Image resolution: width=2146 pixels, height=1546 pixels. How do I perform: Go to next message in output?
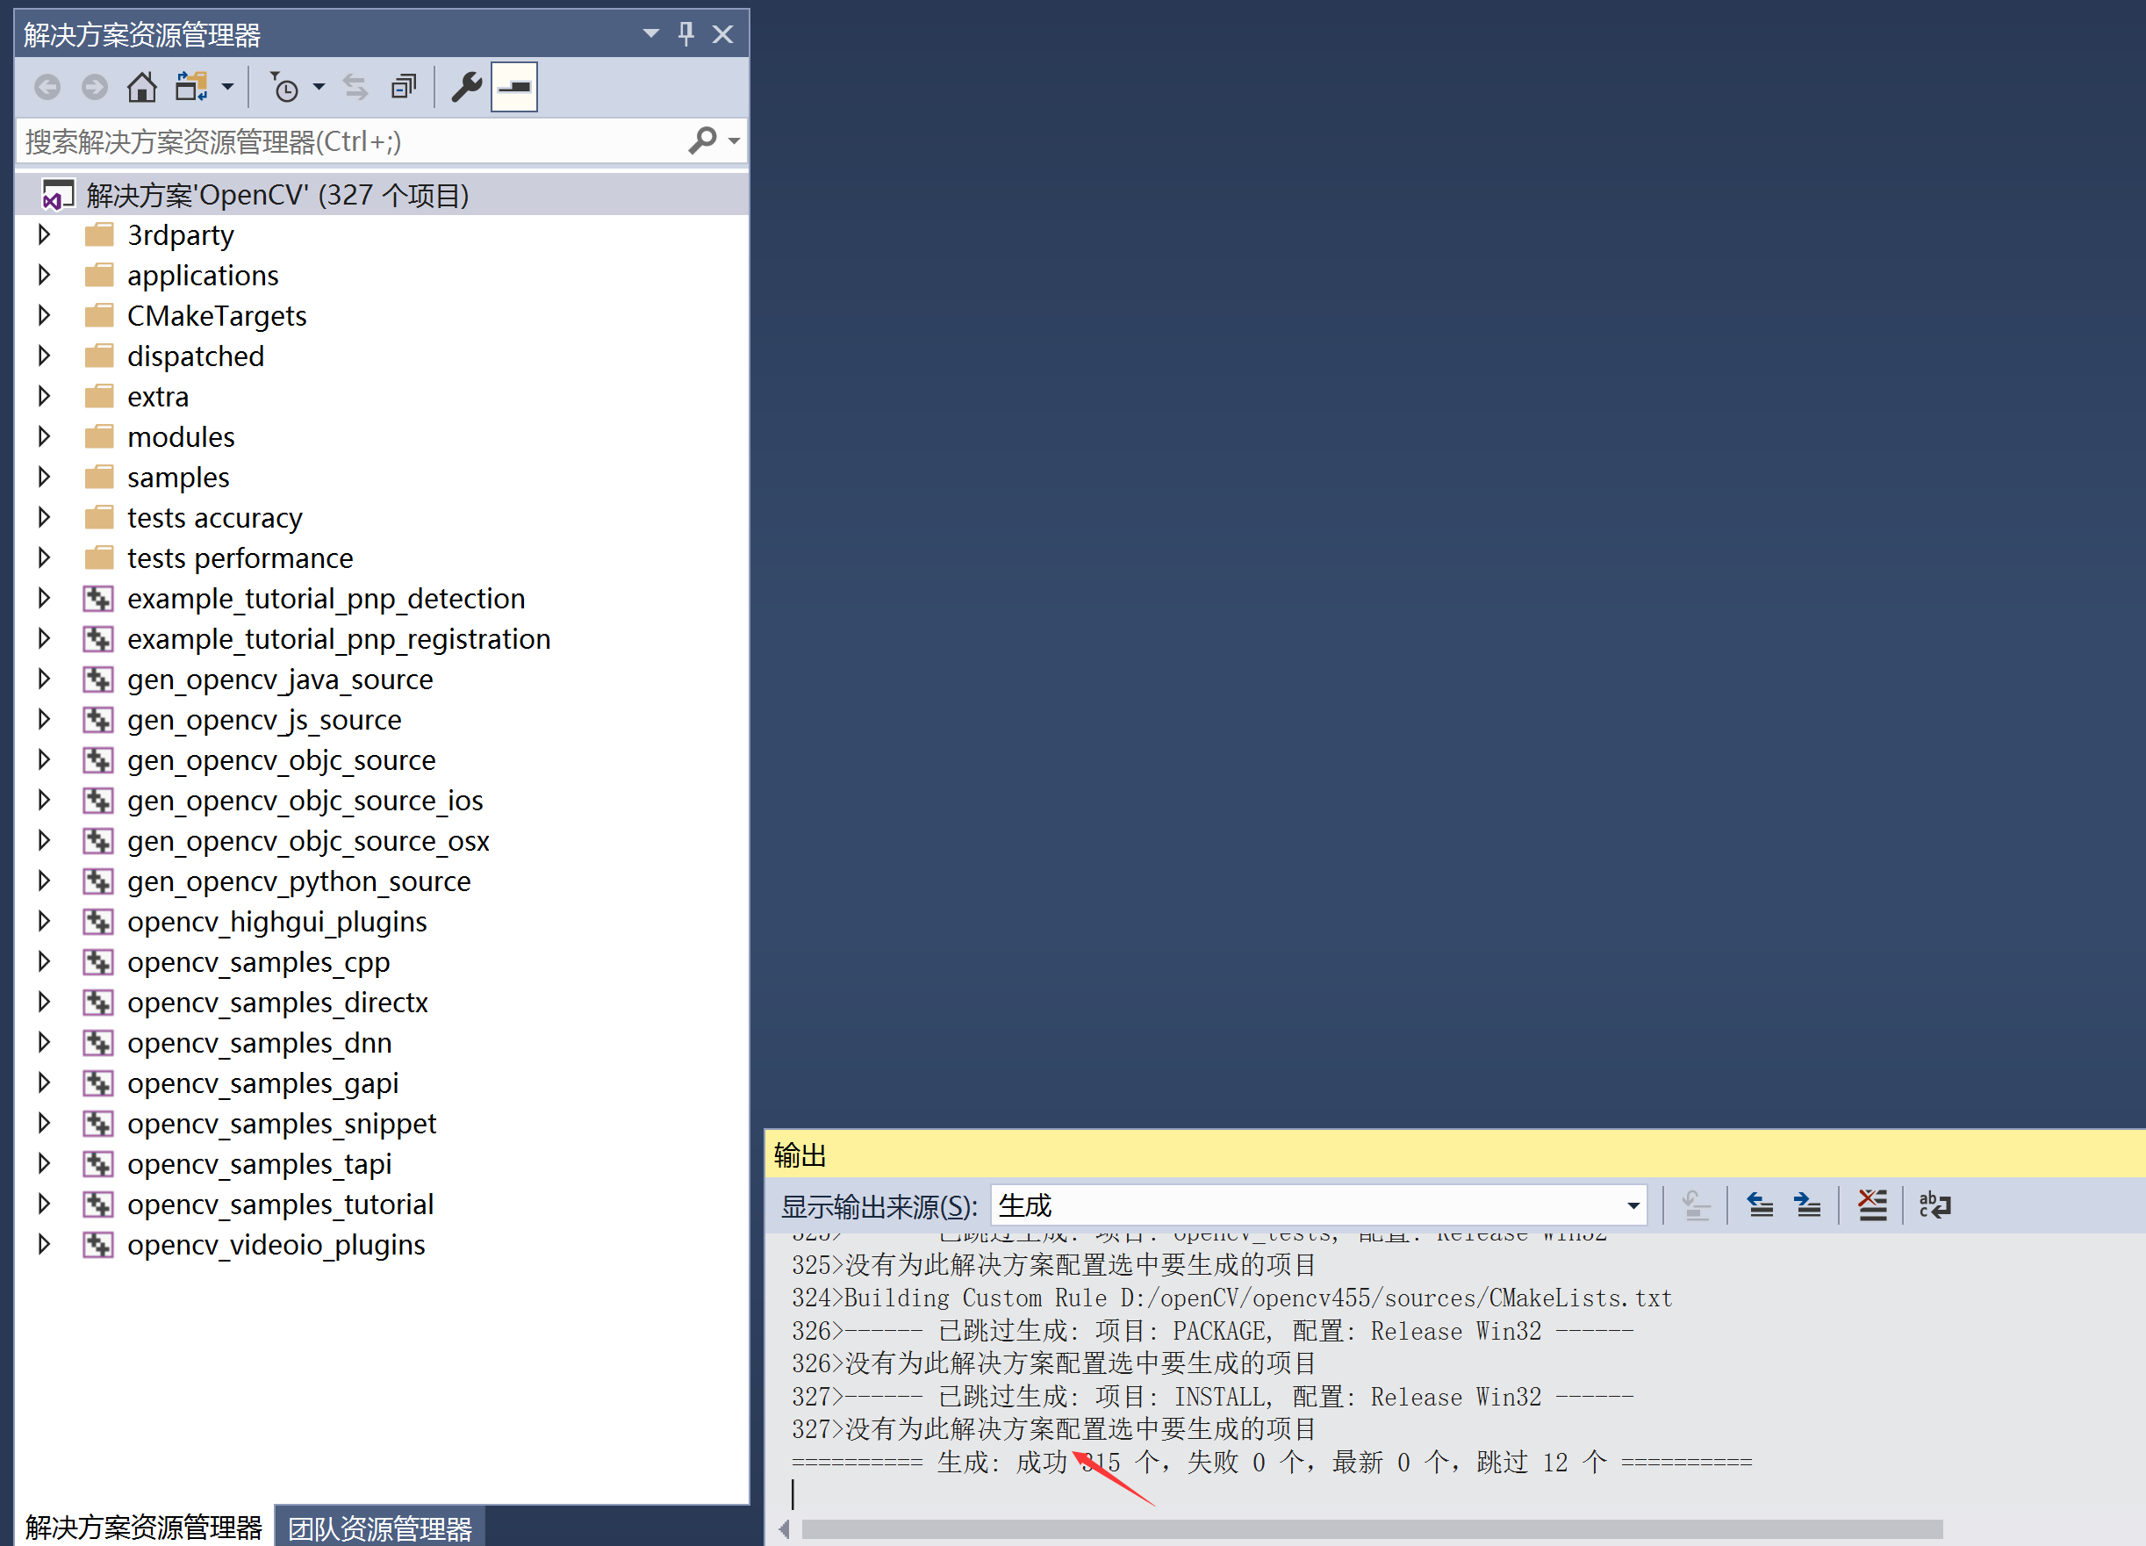1807,1205
